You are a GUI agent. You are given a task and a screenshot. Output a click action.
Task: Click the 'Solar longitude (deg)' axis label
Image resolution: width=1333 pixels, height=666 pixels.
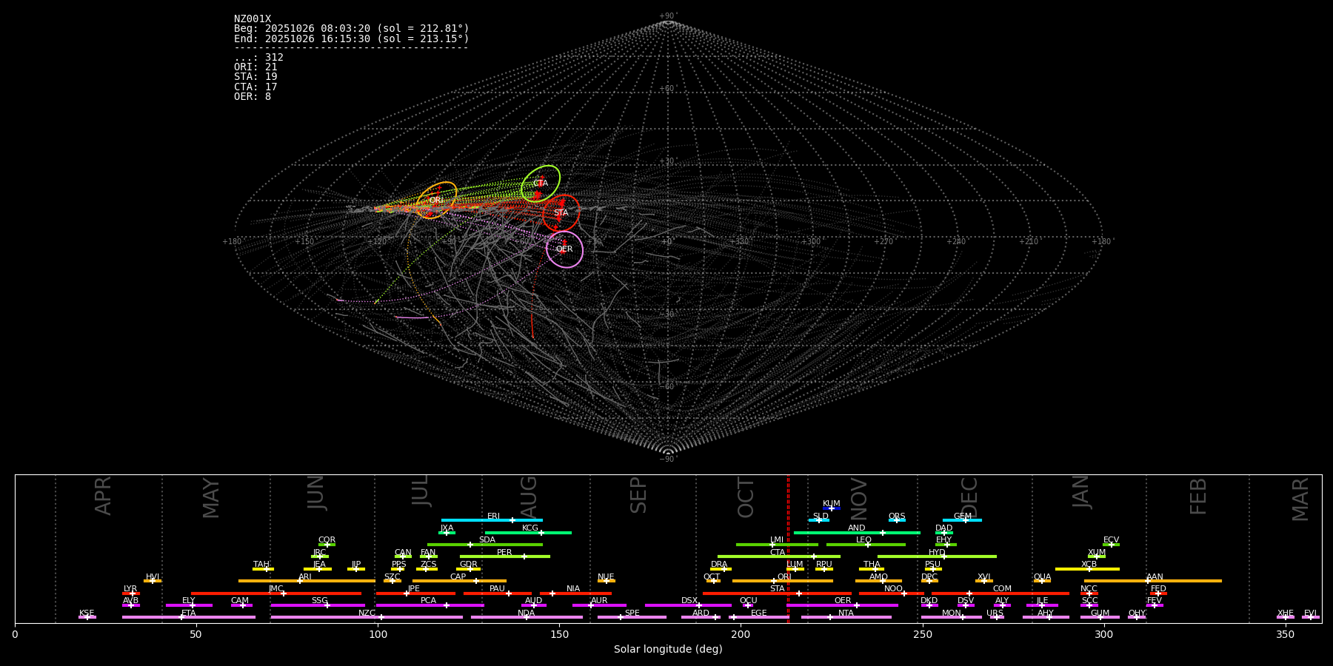[668, 650]
